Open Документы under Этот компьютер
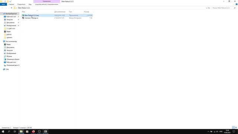This screenshot has height=134, width=238. click(x=10, y=47)
